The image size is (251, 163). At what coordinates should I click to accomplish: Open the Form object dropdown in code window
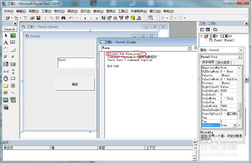pyautogui.click(x=189, y=48)
